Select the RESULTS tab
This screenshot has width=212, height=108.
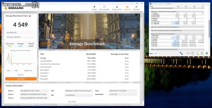[x=127, y=8]
